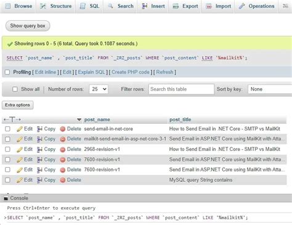Toggle the Profiling checkbox

point(7,72)
